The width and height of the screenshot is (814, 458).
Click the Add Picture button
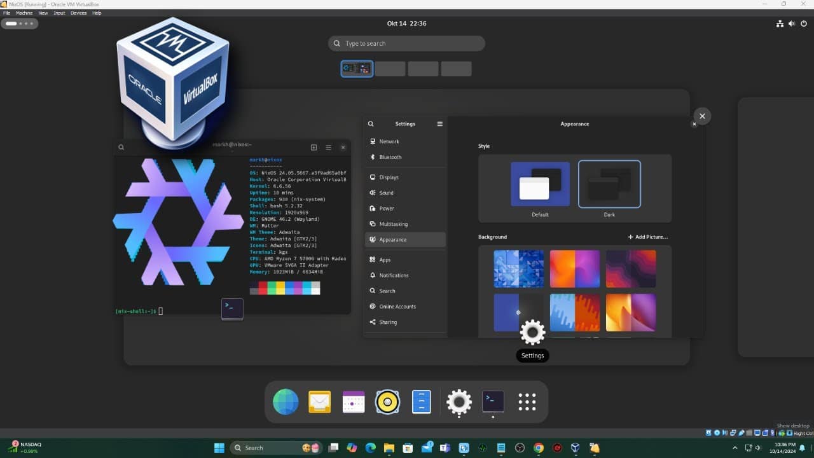click(647, 237)
